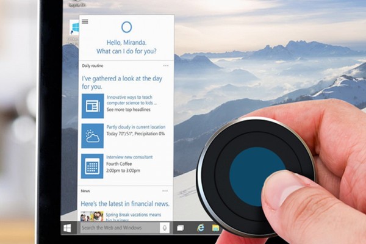Viewport: 366px width, 244px height.
Task: Open Task View on the taskbar
Action: [x=180, y=228]
